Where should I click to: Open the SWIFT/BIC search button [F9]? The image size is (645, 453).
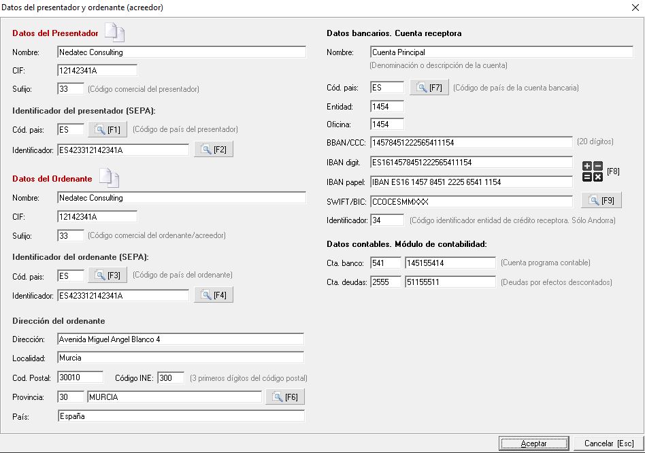point(601,201)
